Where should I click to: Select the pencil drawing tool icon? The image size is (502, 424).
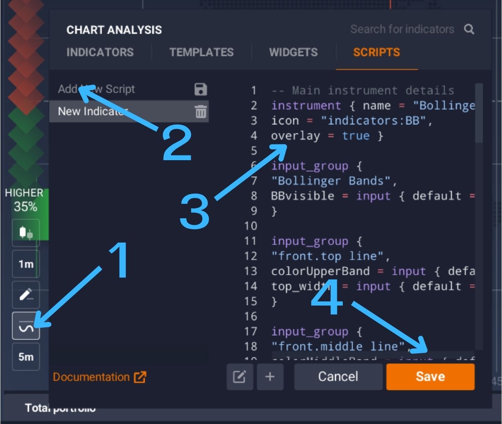click(26, 295)
